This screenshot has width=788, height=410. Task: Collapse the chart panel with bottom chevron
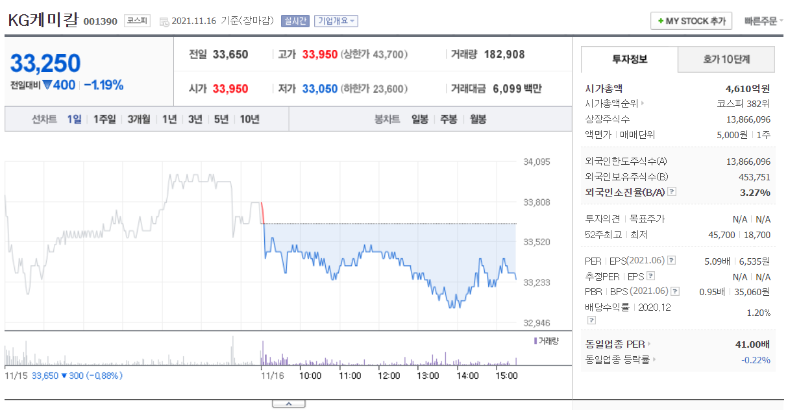coord(288,404)
